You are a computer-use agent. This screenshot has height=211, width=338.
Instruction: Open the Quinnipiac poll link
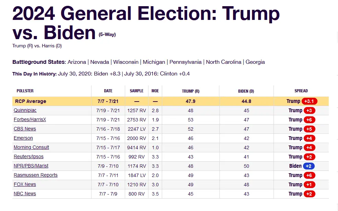[x=25, y=110]
